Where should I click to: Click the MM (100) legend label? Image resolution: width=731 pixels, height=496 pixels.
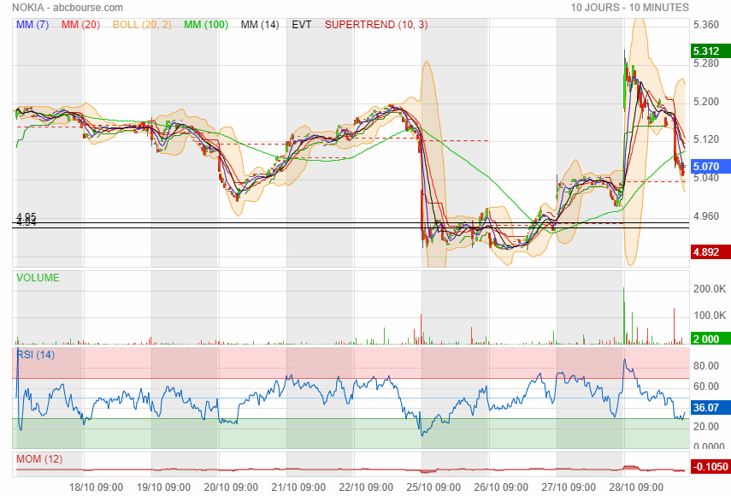coord(206,25)
